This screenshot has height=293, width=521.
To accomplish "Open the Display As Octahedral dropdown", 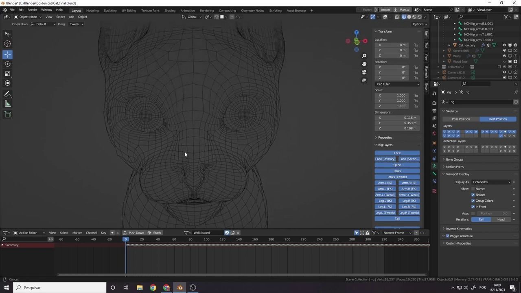I will coord(491,182).
